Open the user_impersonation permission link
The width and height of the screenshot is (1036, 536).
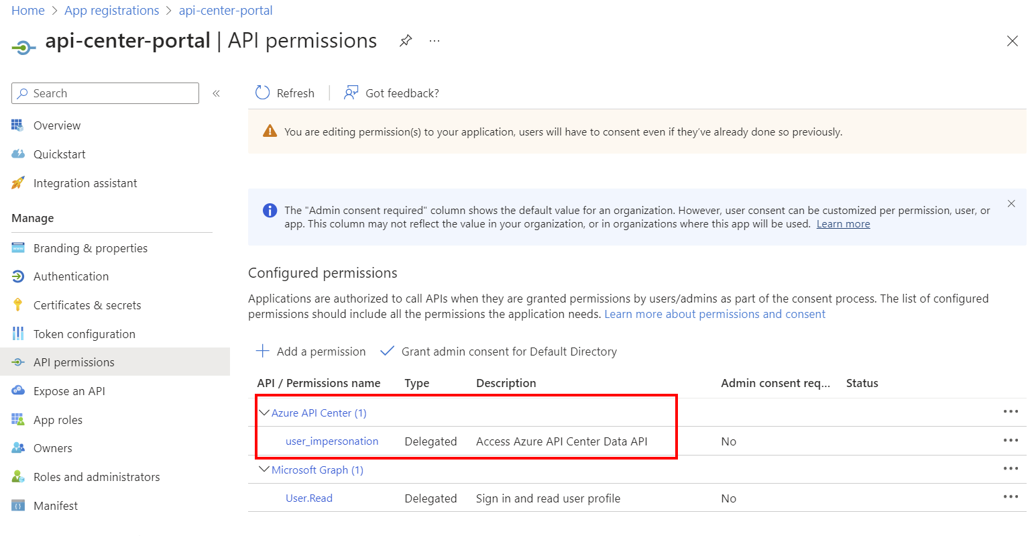(x=332, y=441)
